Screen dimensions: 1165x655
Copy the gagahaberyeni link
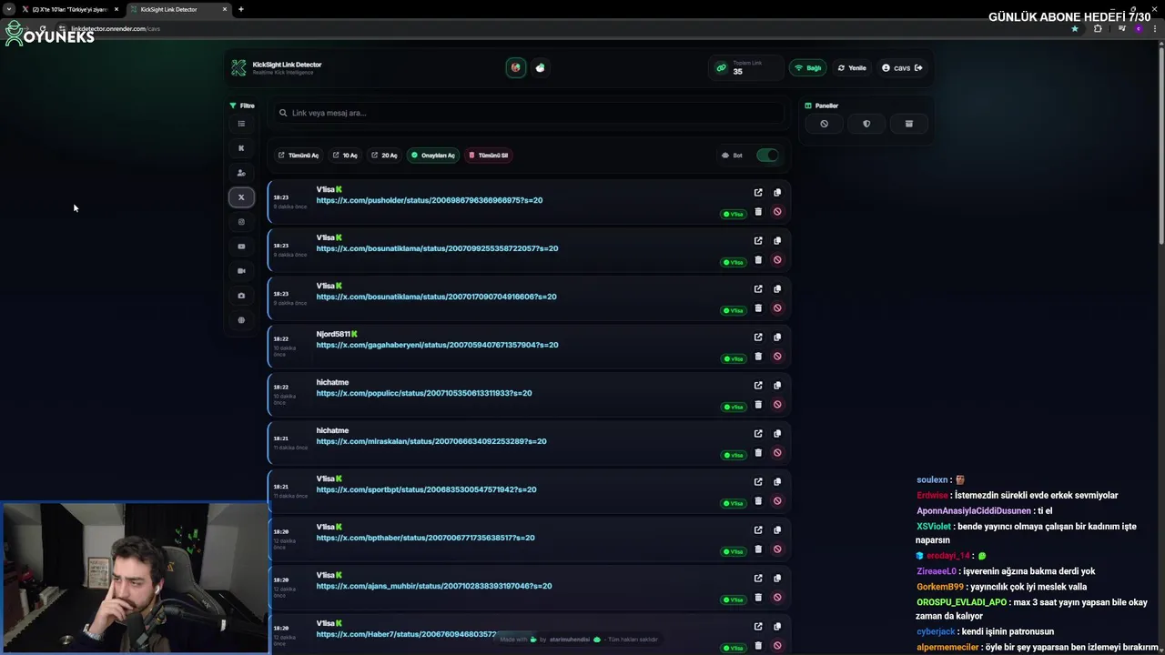point(777,338)
